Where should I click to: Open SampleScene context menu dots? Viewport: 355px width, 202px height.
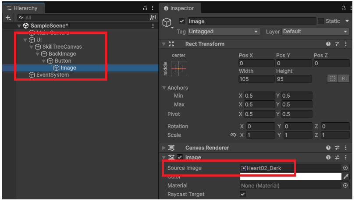click(153, 26)
